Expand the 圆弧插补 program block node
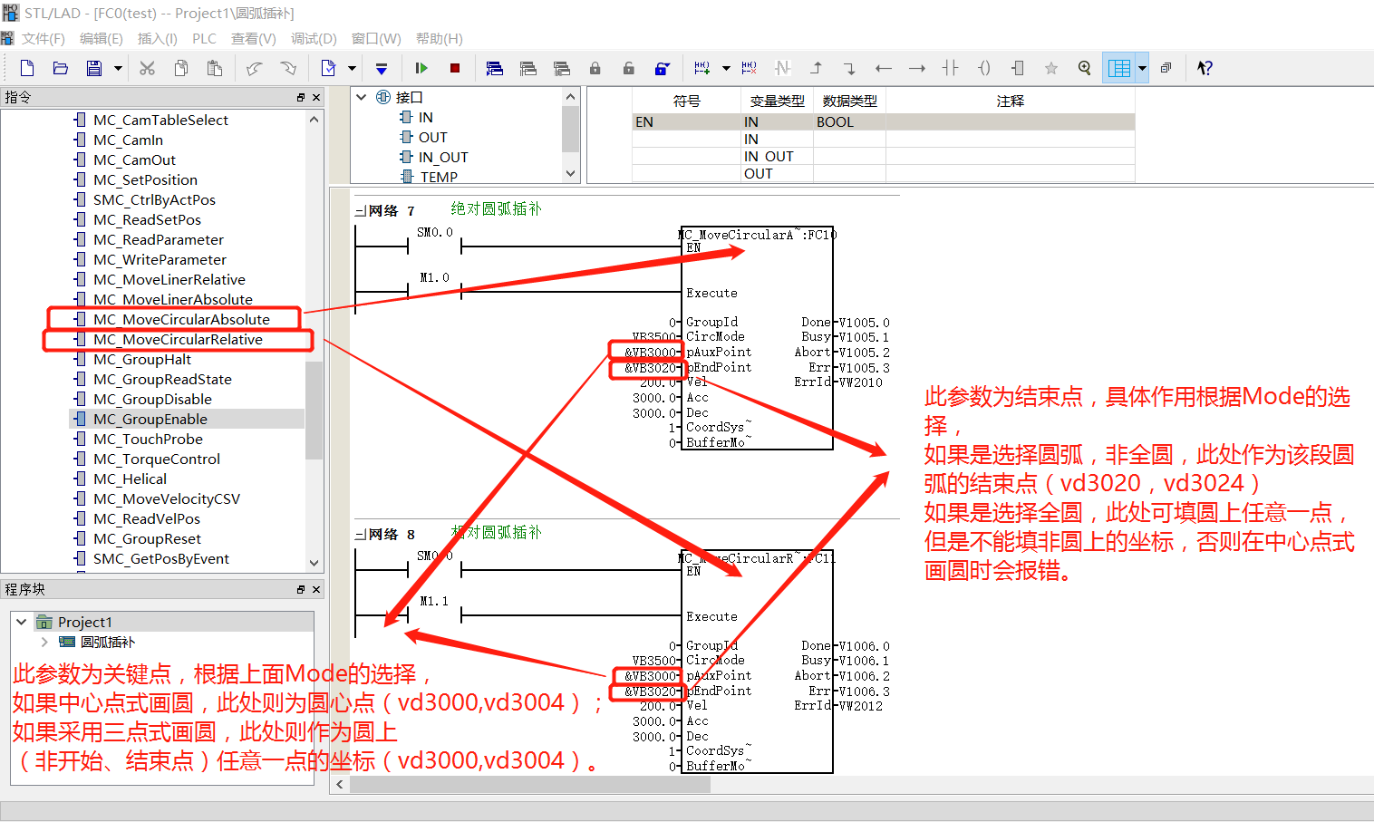This screenshot has height=822, width=1374. [44, 642]
